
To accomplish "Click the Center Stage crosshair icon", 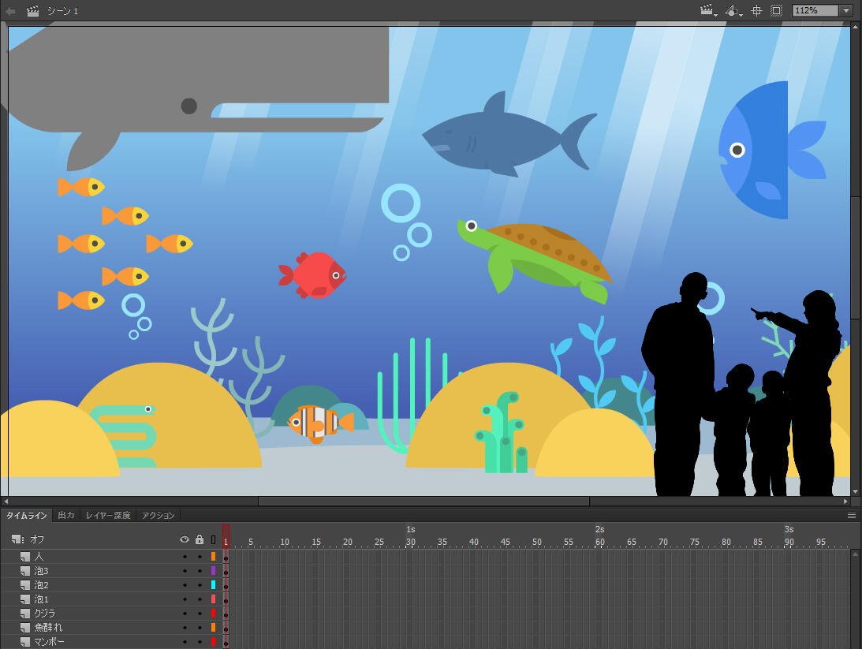I will tap(756, 11).
